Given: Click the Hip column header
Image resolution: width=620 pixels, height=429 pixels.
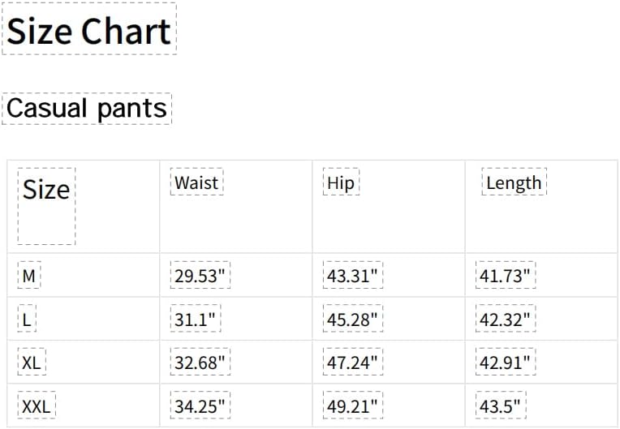Looking at the screenshot, I should pyautogui.click(x=341, y=182).
